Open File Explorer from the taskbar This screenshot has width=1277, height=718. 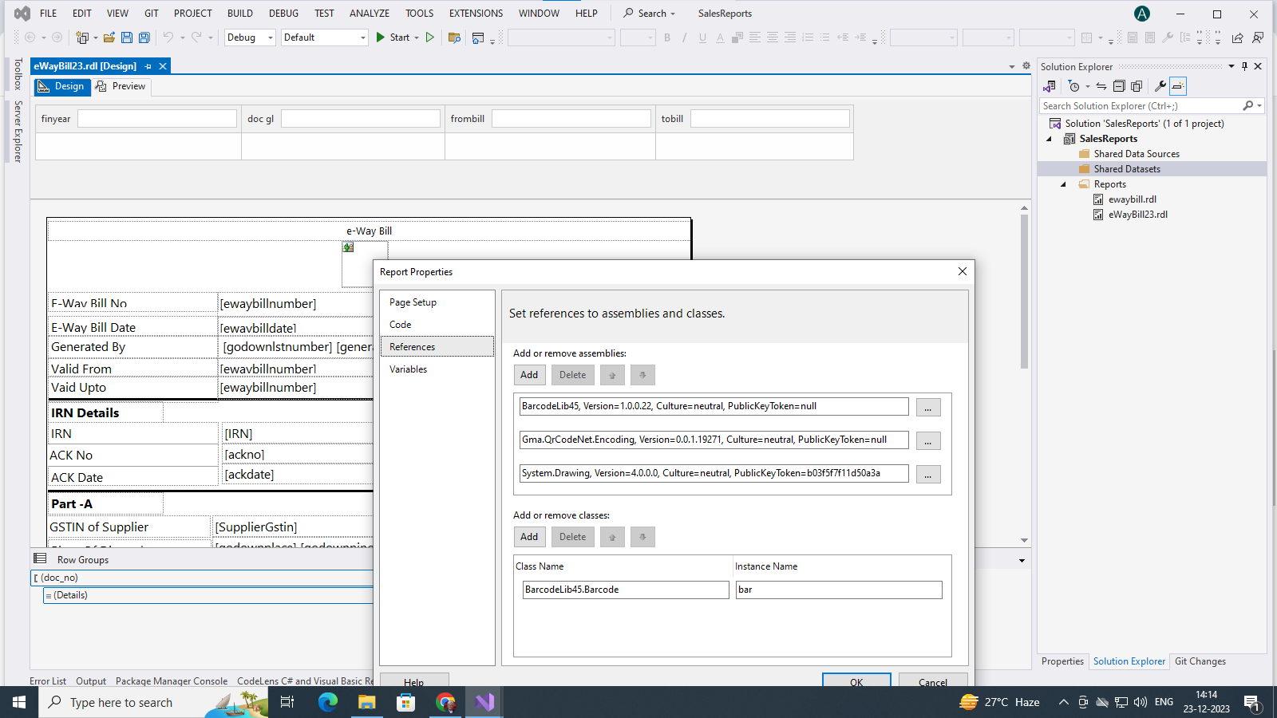(x=366, y=702)
